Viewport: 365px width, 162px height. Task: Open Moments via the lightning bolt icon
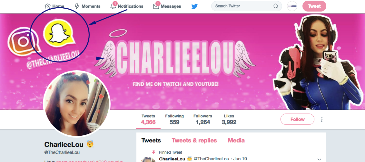click(77, 6)
